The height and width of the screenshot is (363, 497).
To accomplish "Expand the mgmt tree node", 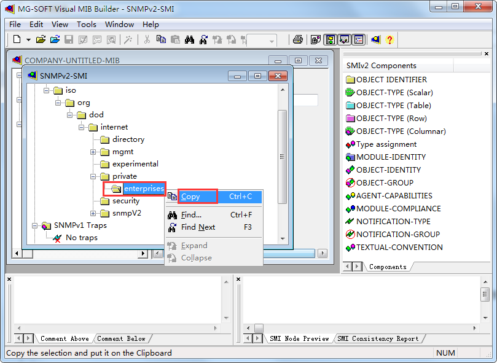I will 93,152.
